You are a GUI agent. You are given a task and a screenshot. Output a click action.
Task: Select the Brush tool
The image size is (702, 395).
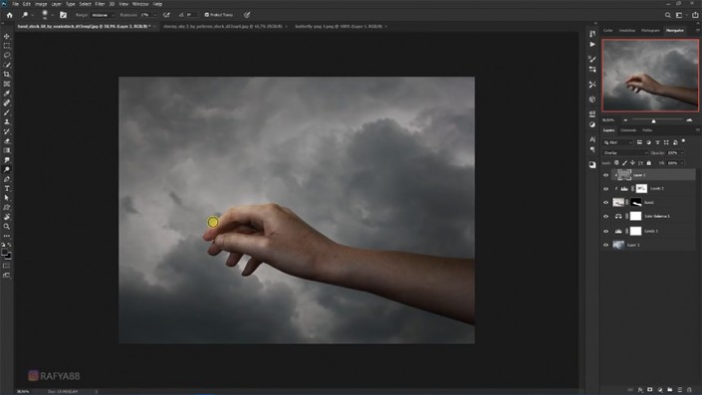tap(7, 112)
